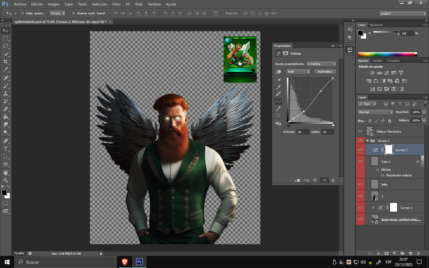Click the Automático button in Curvas
The width and height of the screenshot is (429, 268).
(x=325, y=72)
